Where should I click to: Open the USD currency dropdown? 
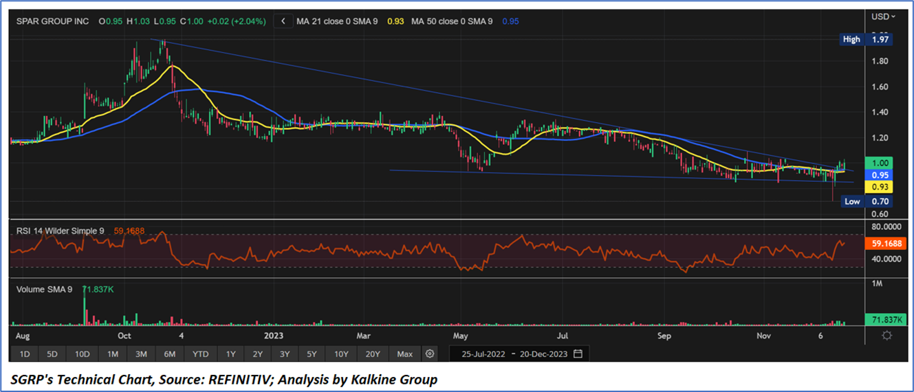point(884,16)
